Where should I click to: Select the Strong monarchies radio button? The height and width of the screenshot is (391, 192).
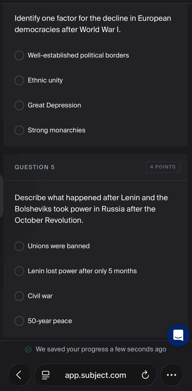19,130
